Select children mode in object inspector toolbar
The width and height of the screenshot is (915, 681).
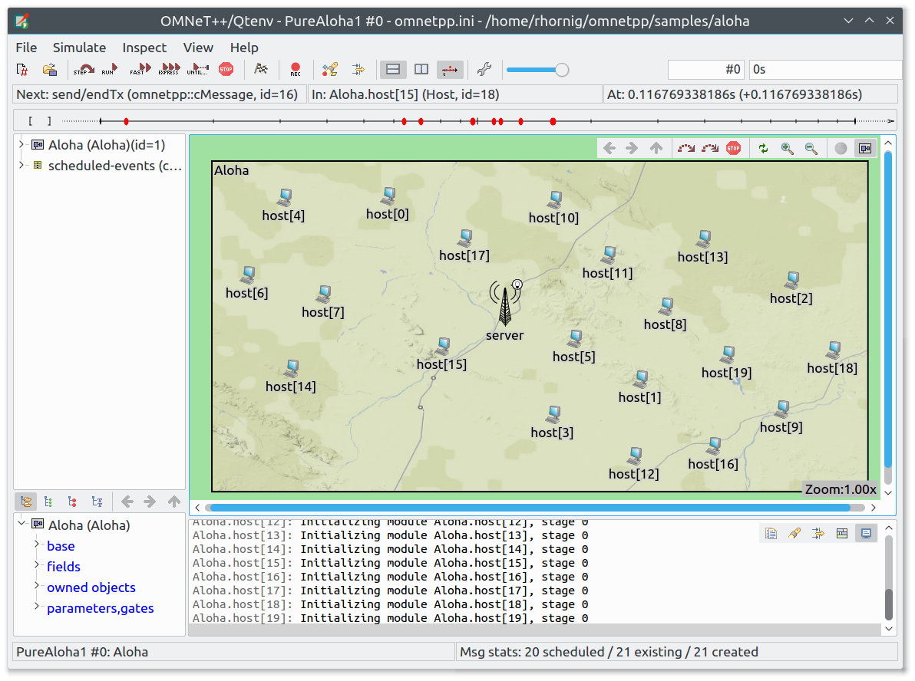[x=72, y=502]
